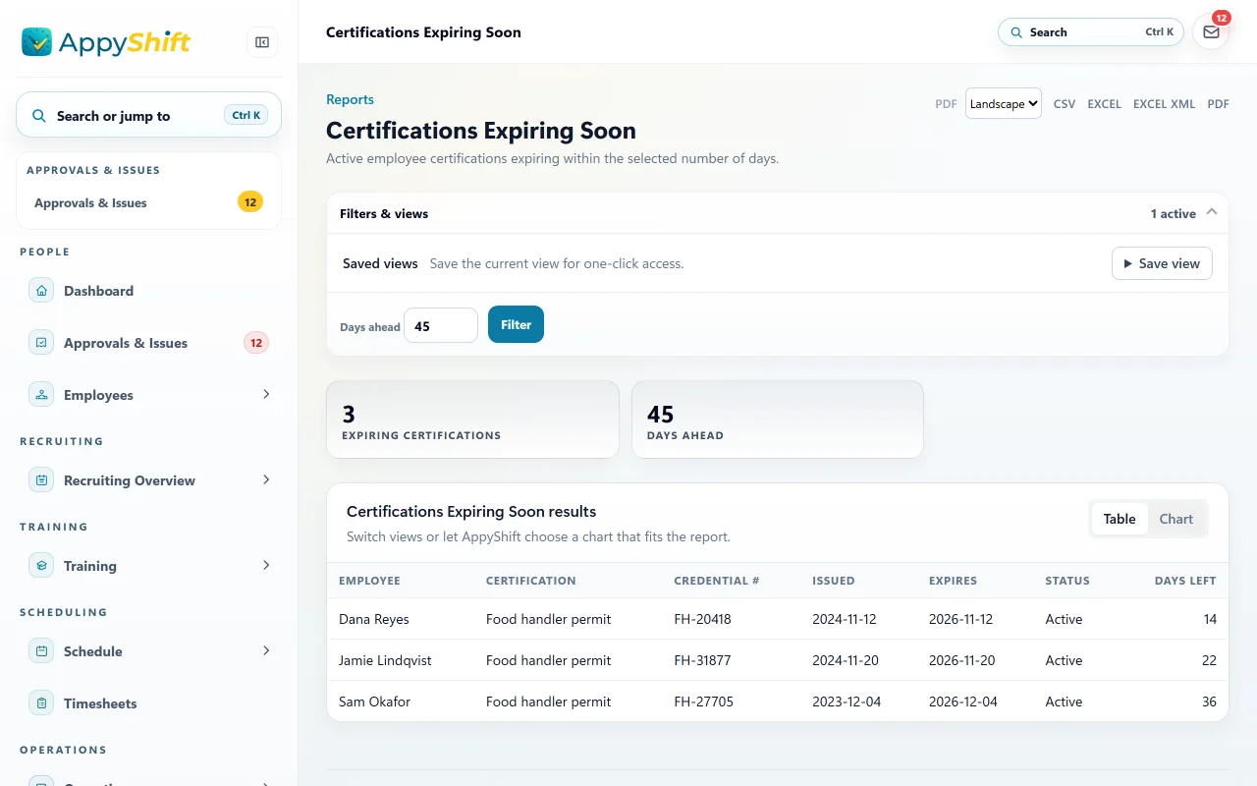The width and height of the screenshot is (1257, 786).
Task: Follow the Reports breadcrumb link
Action: click(350, 99)
